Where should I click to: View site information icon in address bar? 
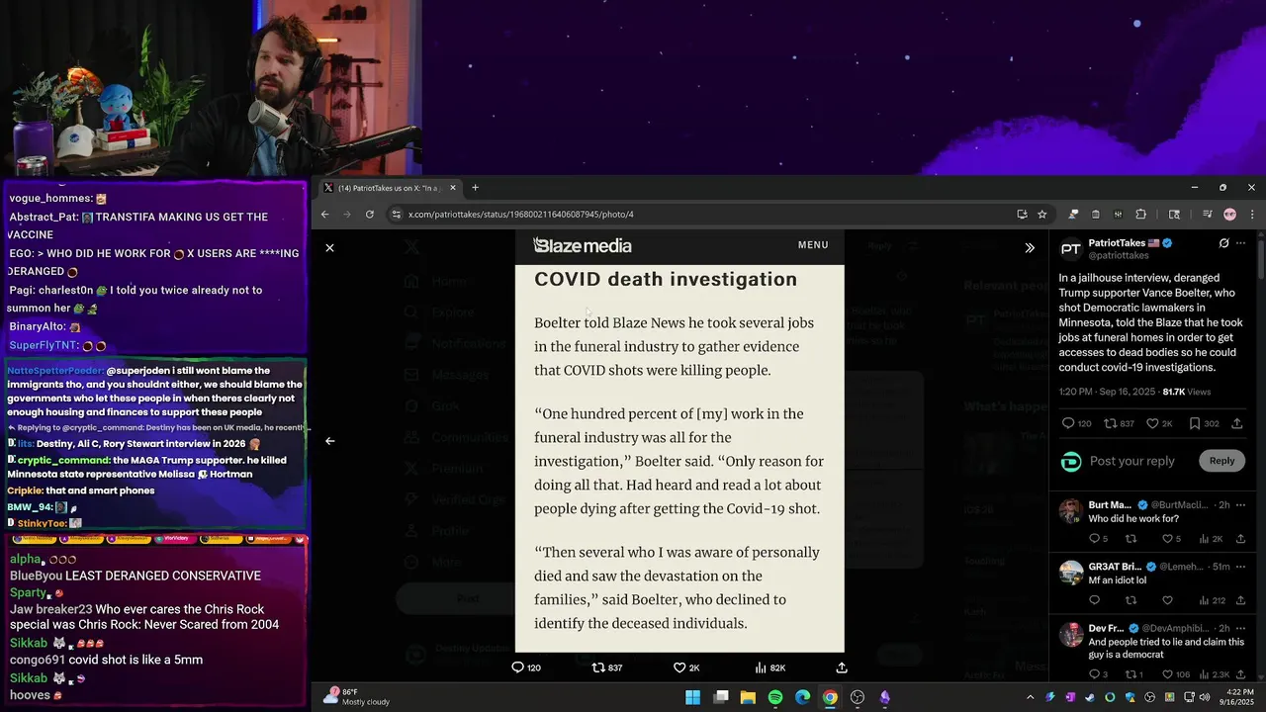click(396, 215)
